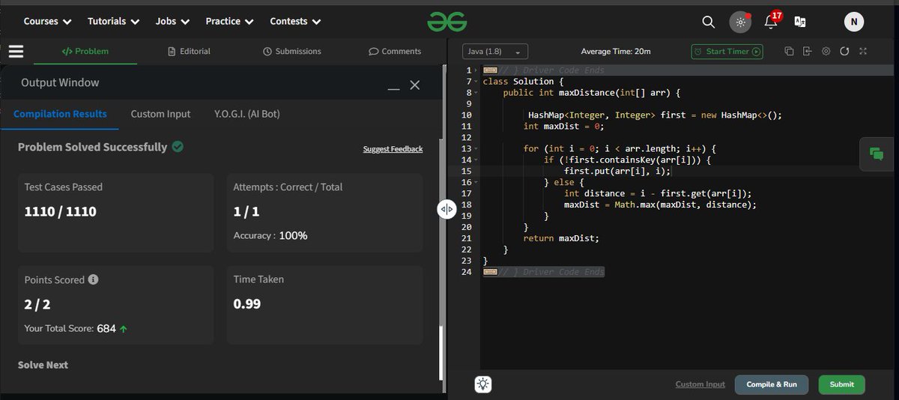Click the language translate icon

pyautogui.click(x=800, y=22)
